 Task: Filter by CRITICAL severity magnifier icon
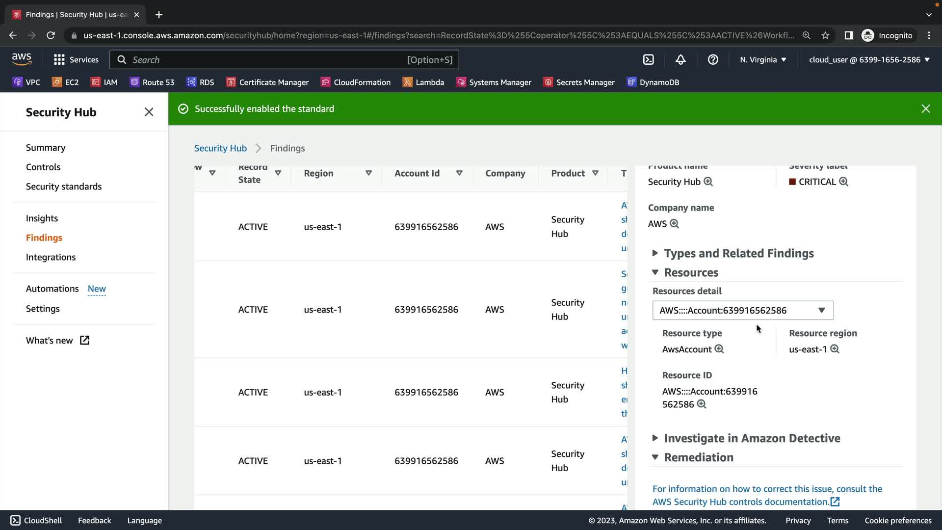click(843, 182)
